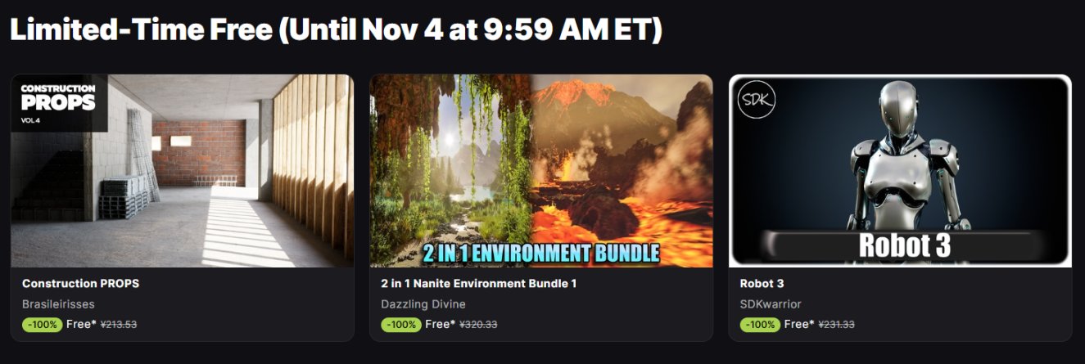
Task: Visit the Dazzling Divine seller link
Action: 423,304
